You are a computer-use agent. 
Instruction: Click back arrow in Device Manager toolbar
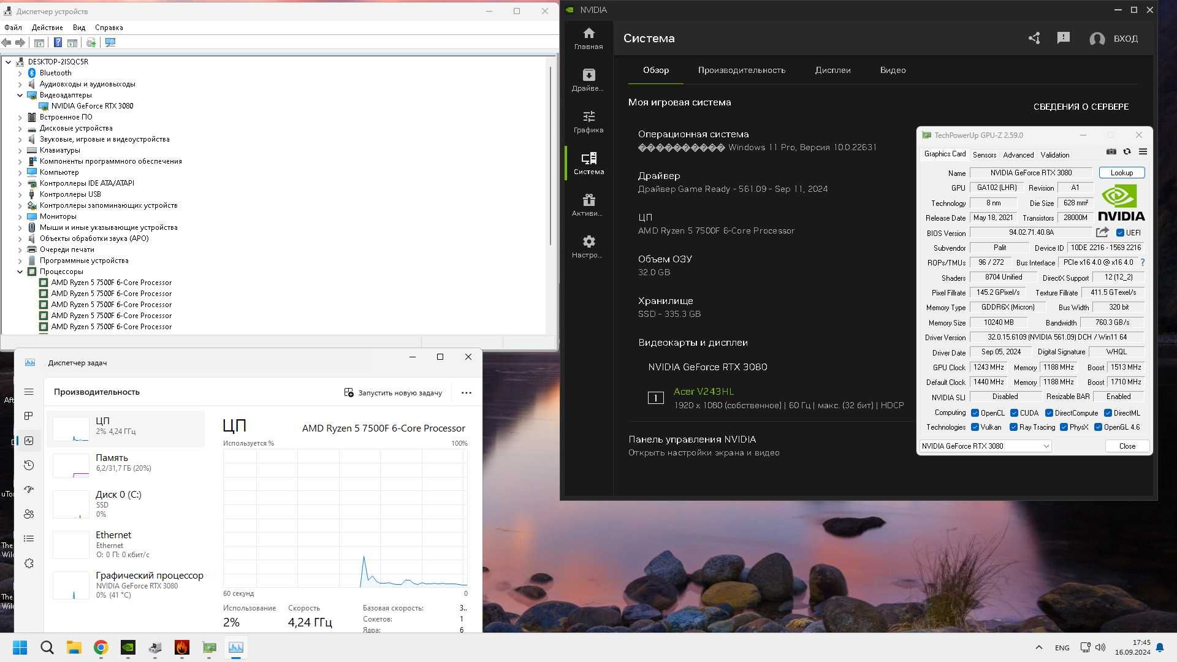(6, 42)
